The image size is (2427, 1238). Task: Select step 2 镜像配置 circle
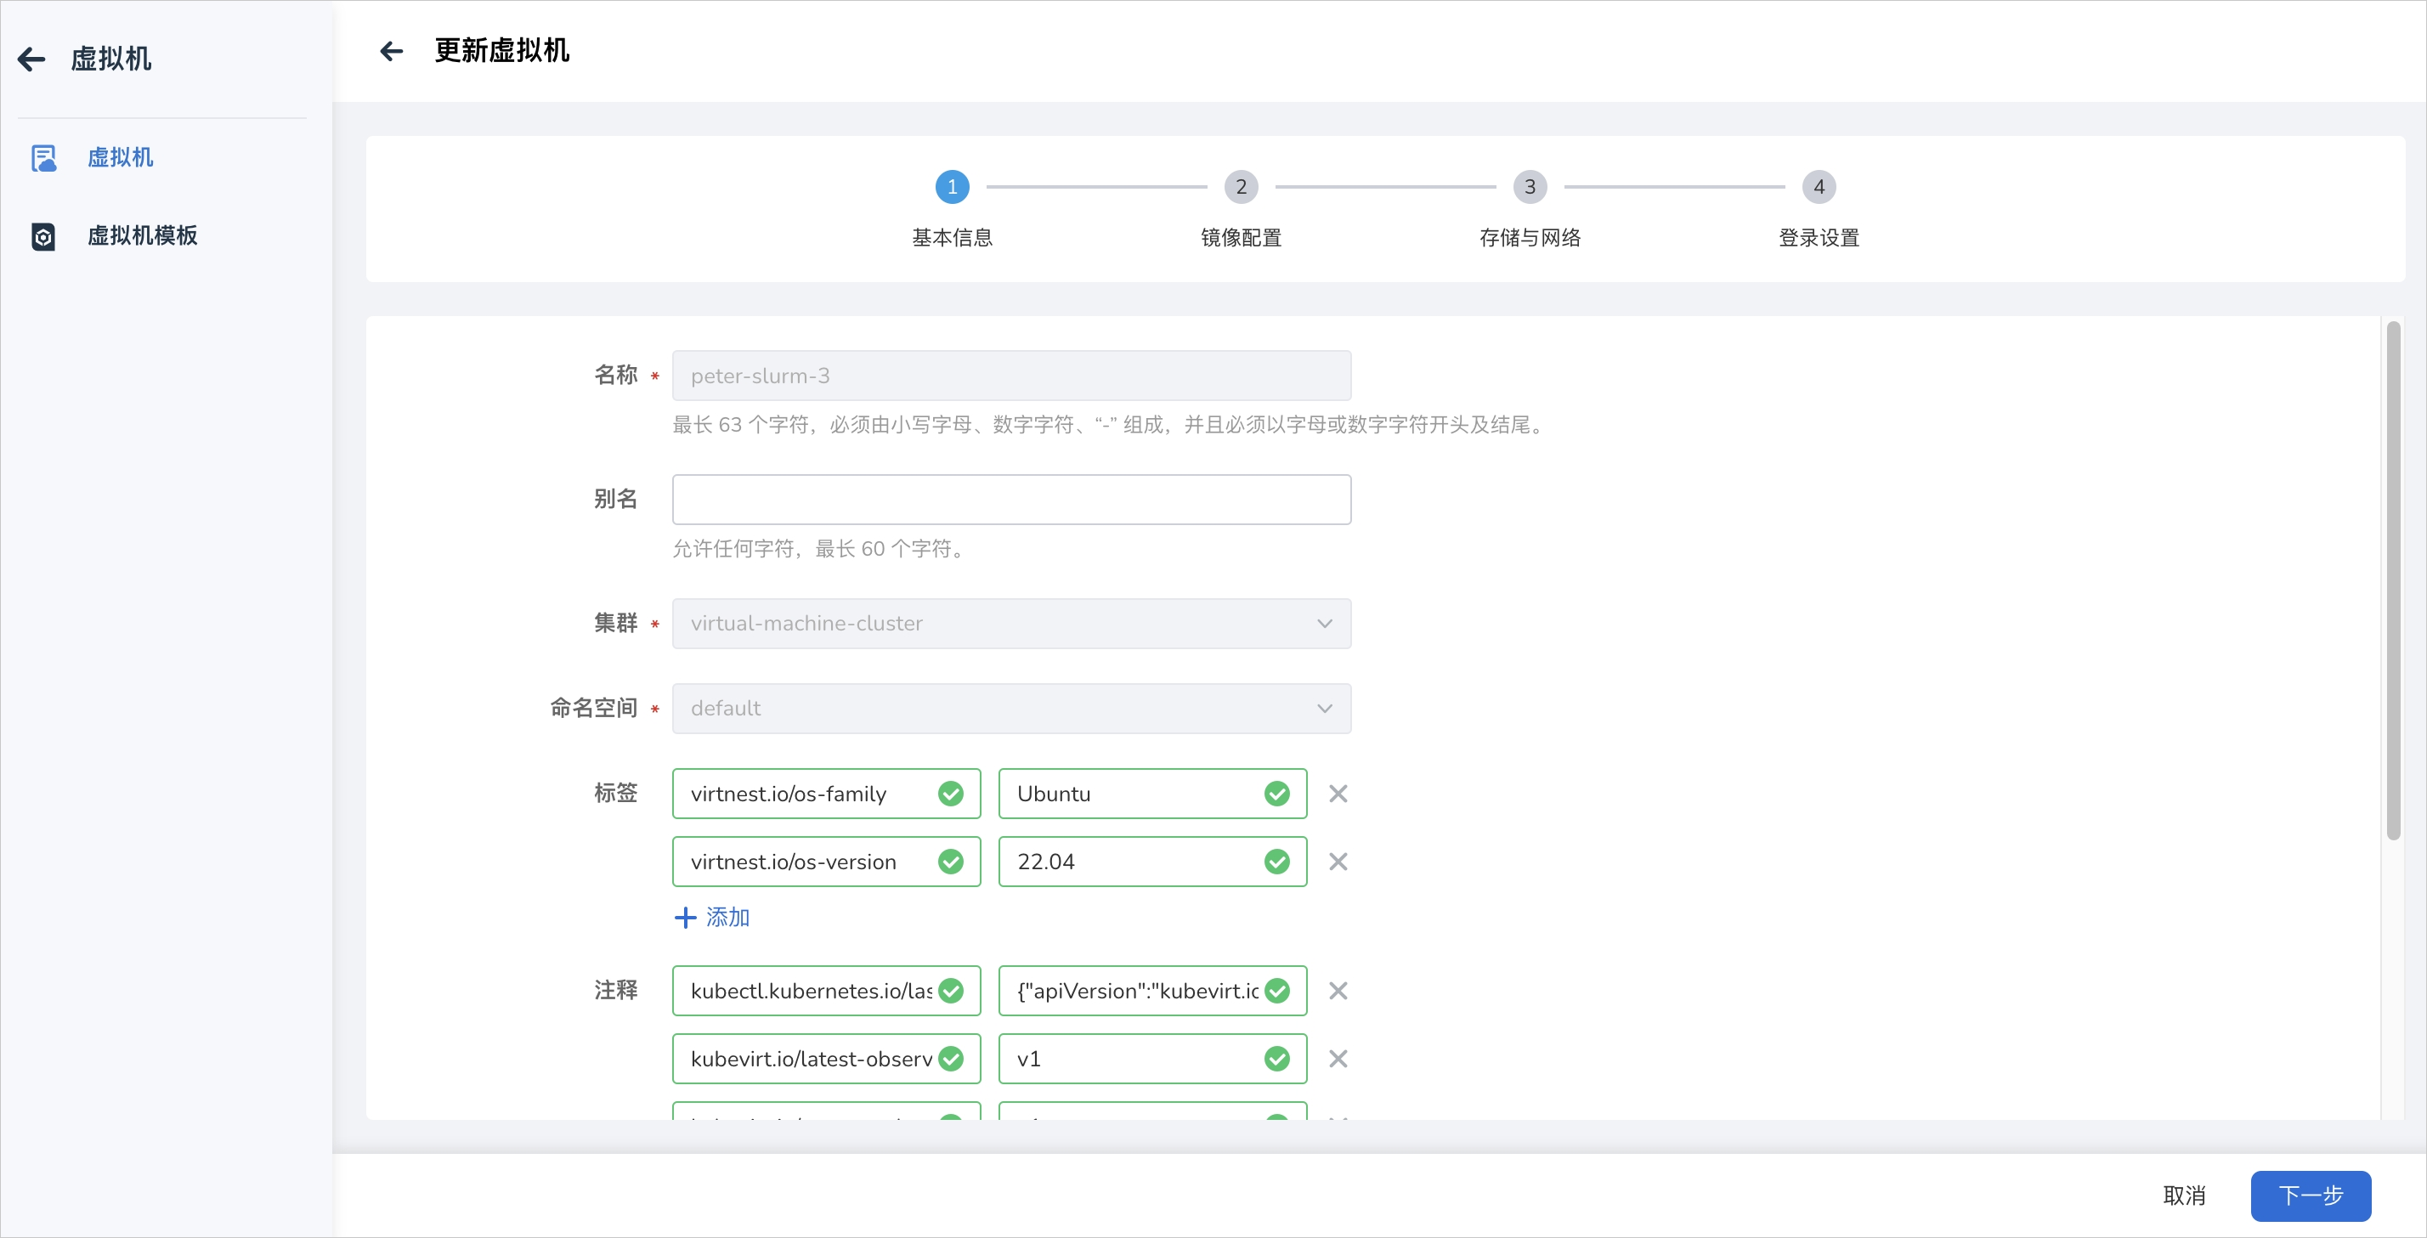(1241, 187)
